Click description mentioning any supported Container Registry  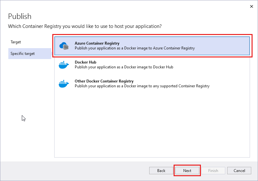click(x=142, y=86)
